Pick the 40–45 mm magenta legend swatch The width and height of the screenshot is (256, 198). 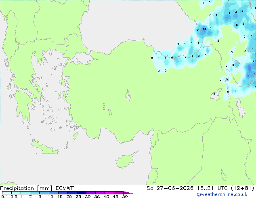(109, 193)
